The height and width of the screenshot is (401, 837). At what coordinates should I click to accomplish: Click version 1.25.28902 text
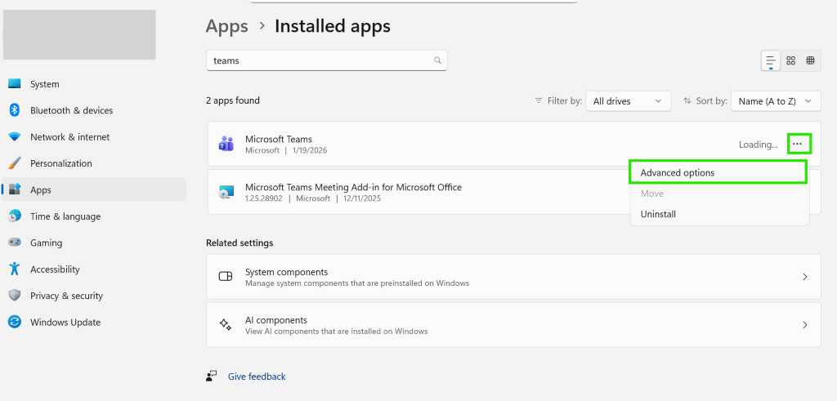(264, 198)
